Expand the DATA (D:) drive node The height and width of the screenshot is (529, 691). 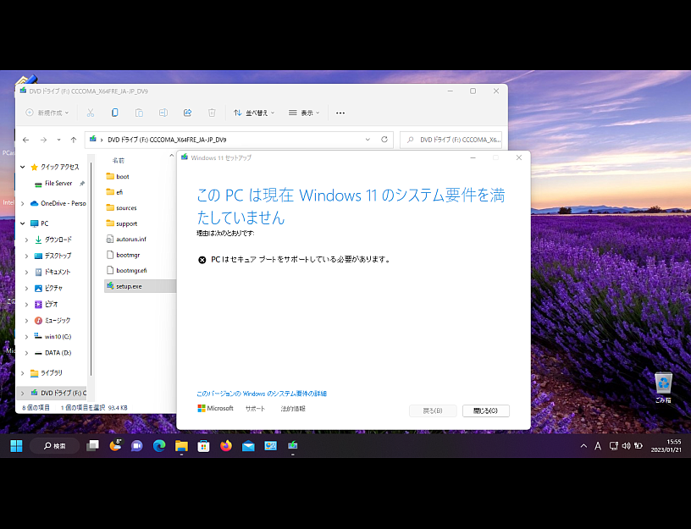pos(26,353)
